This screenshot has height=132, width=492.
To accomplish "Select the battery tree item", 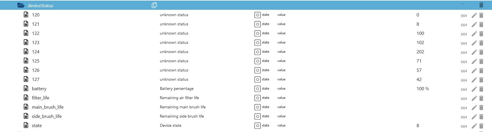I will [39, 89].
